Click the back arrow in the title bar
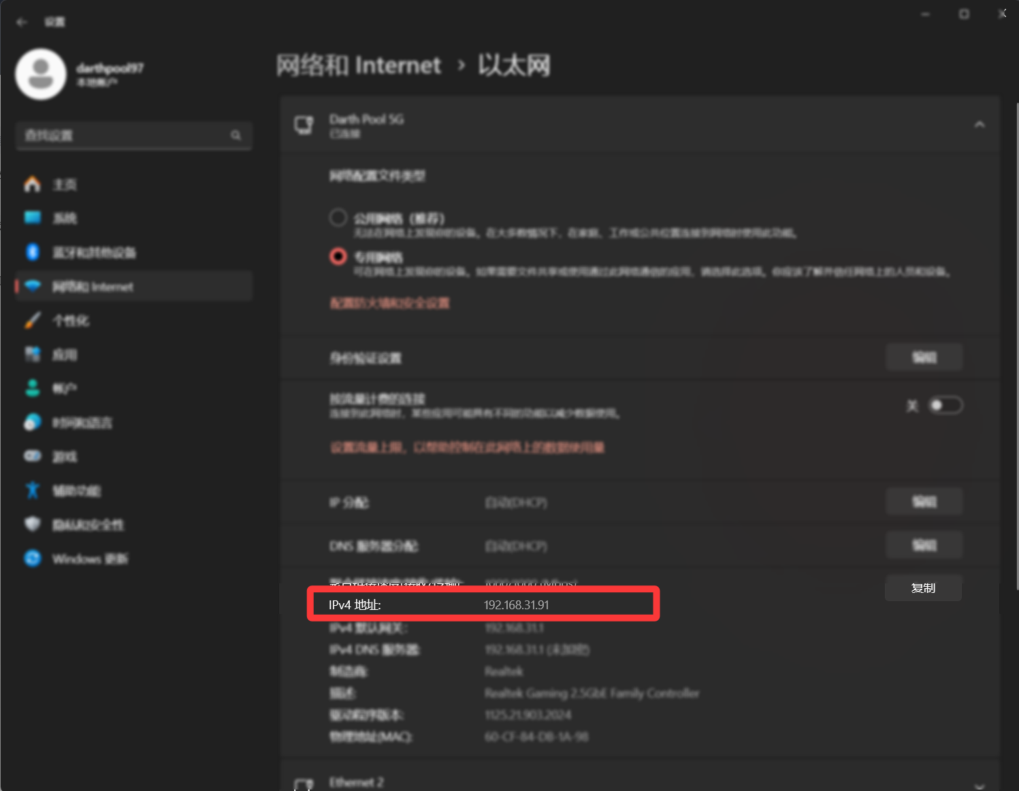This screenshot has height=791, width=1019. coord(22,22)
